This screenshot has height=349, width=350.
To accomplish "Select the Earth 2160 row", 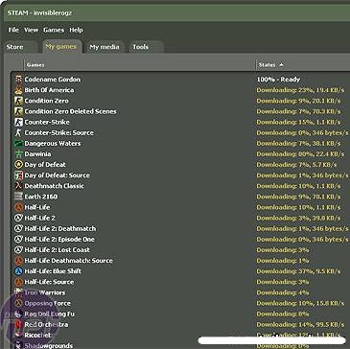I will [x=181, y=197].
